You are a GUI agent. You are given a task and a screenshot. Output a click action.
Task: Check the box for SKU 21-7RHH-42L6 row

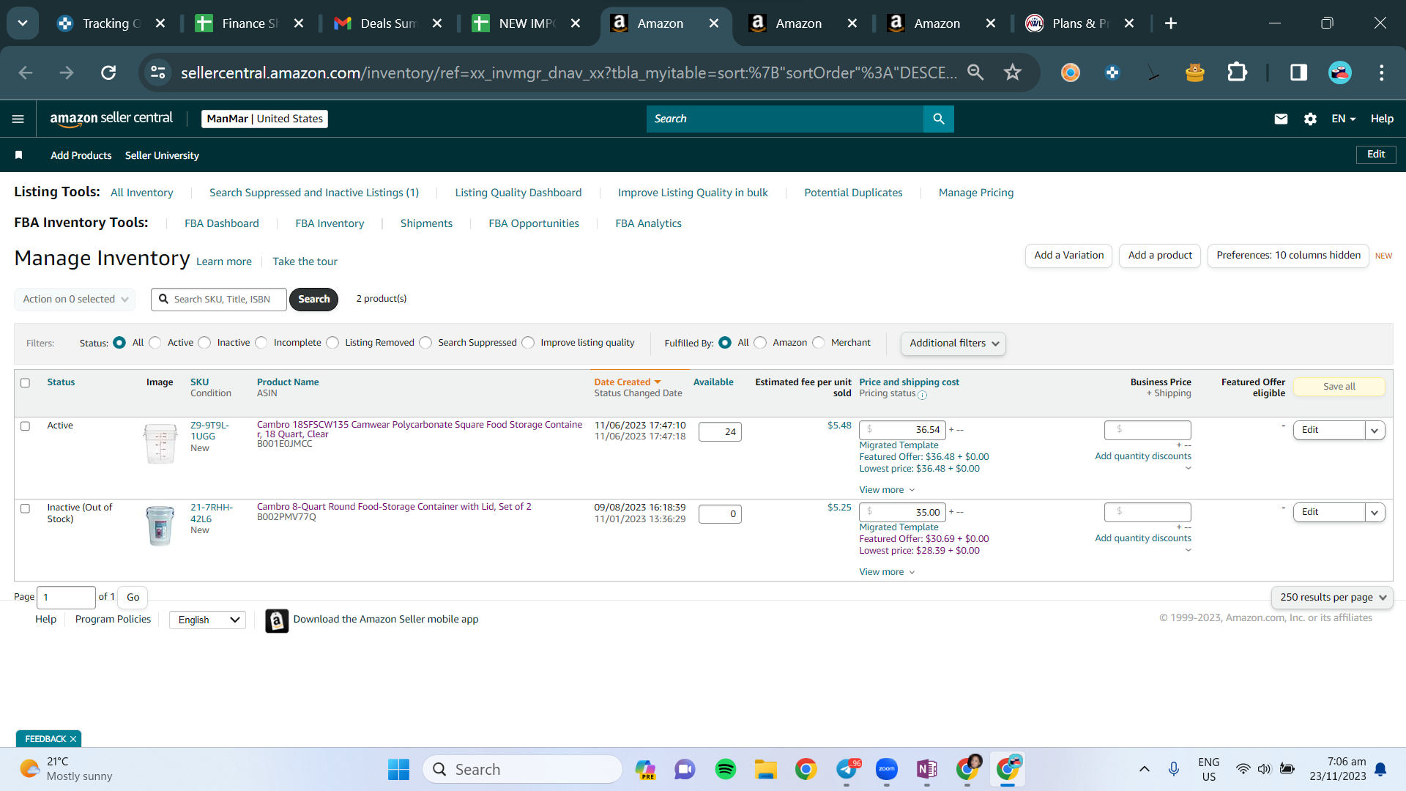point(26,508)
